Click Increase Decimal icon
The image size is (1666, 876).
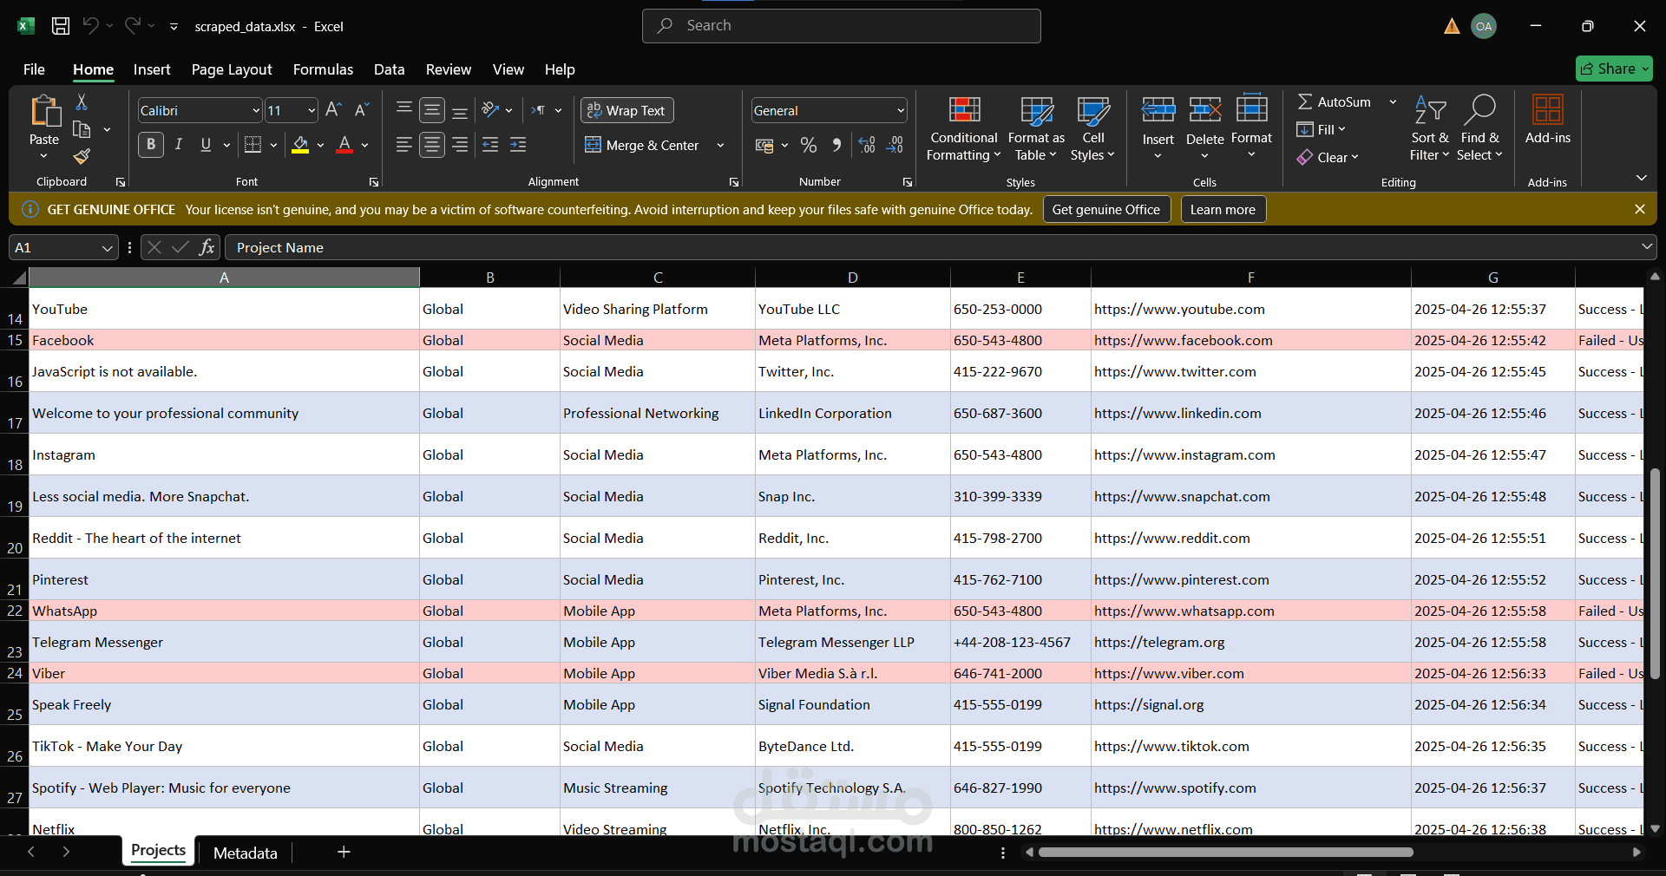867,145
